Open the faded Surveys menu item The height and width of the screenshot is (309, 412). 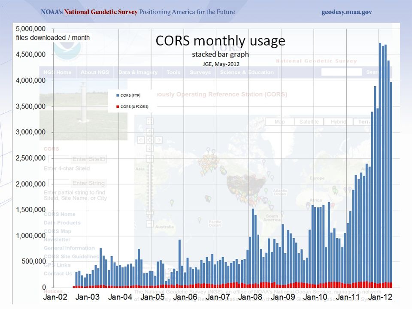[200, 72]
